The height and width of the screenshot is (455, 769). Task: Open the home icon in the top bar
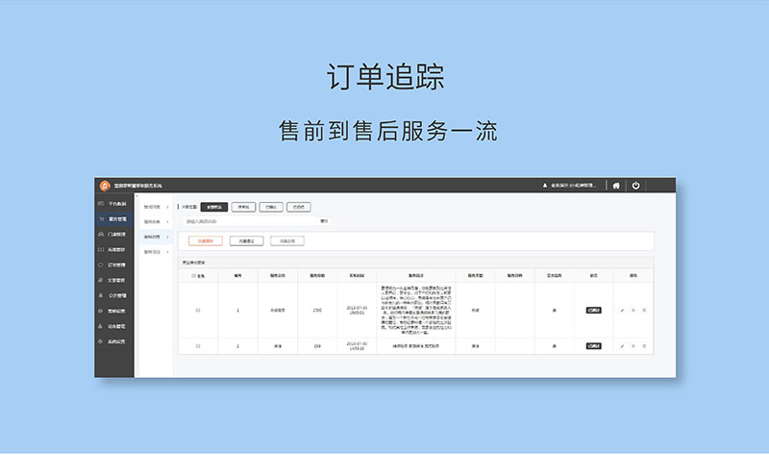point(616,186)
